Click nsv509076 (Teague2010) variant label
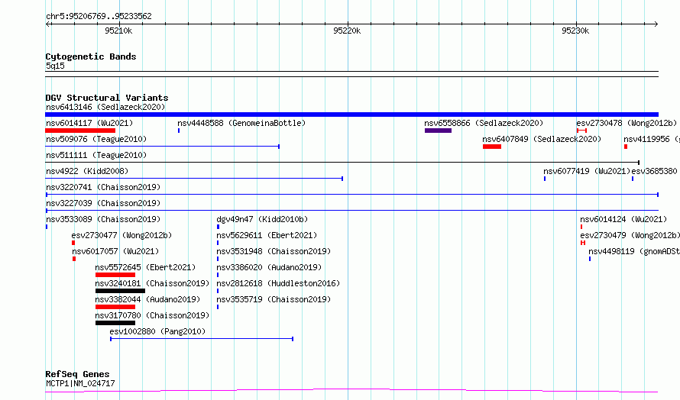This screenshot has height=400, width=680. (x=96, y=139)
